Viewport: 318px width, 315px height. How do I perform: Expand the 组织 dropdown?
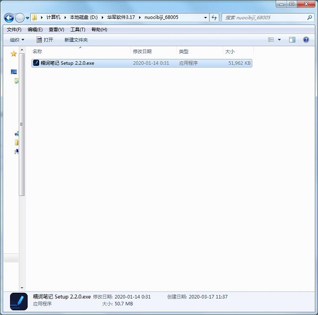click(x=17, y=40)
